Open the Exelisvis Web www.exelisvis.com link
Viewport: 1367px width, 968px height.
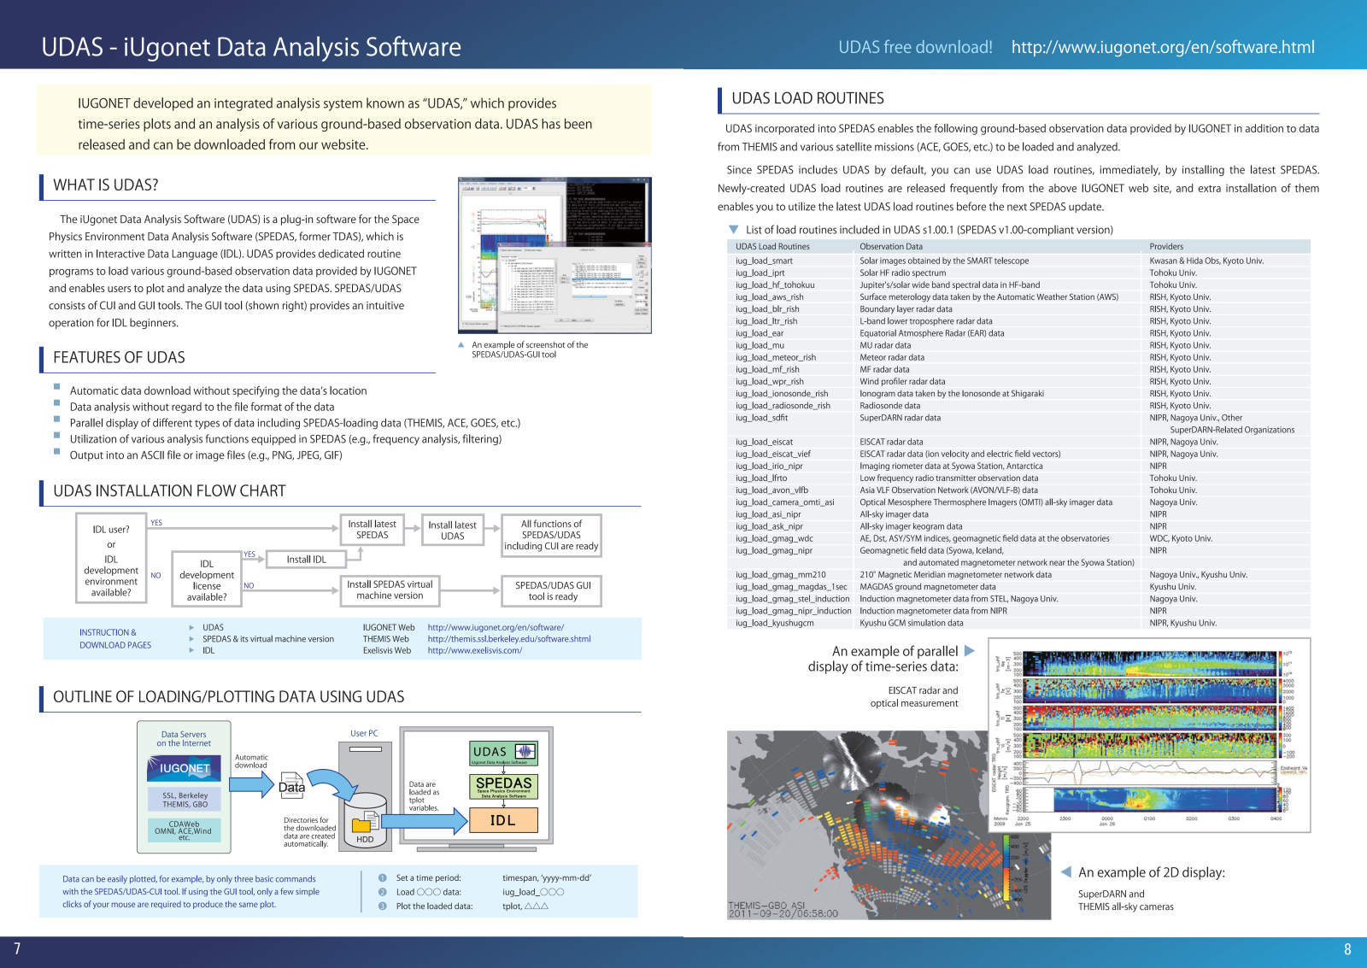474,650
